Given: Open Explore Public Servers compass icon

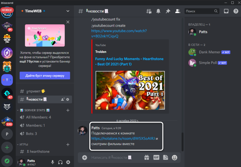Looking at the screenshot, I should (7, 161).
